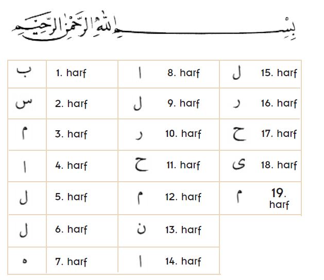The image size is (324, 280).
Task: Click the letter ن beside 13. harf
Action: tap(141, 229)
